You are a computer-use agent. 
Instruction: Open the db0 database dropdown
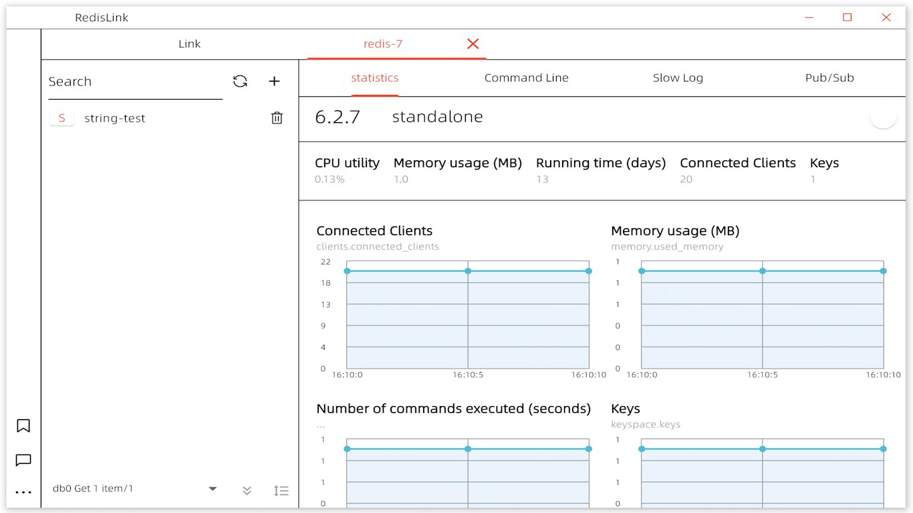click(x=213, y=489)
